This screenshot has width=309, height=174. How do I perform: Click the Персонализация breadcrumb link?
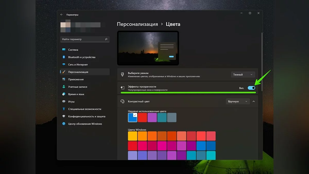137,24
